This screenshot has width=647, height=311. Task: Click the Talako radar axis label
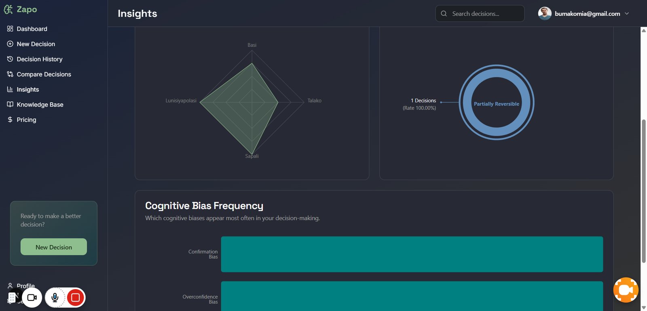[314, 101]
